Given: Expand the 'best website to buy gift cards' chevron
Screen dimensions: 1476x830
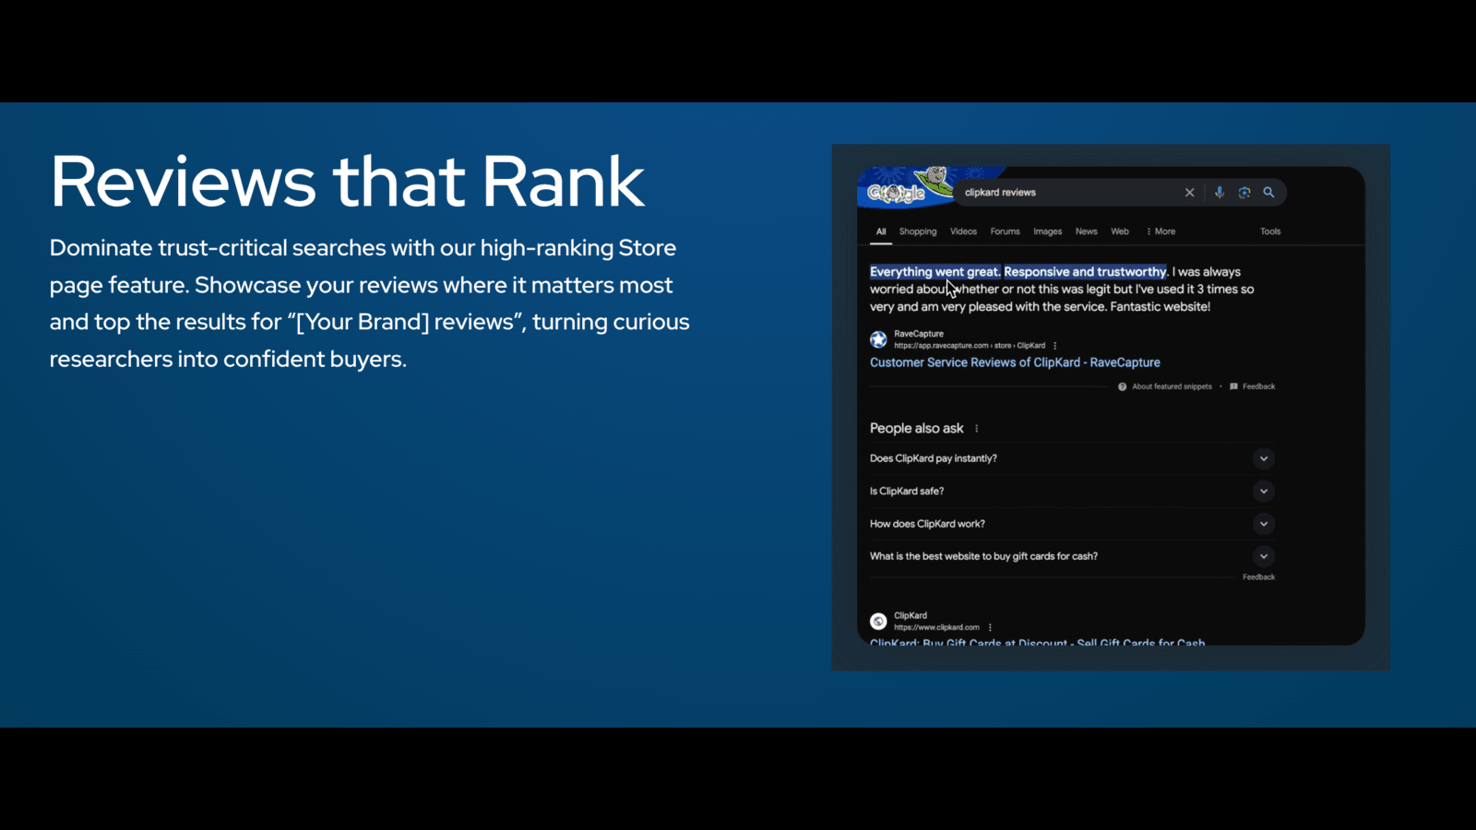Looking at the screenshot, I should [x=1264, y=556].
